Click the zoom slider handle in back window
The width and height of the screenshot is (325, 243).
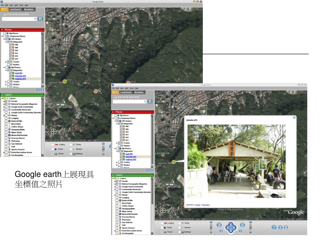click(x=103, y=149)
